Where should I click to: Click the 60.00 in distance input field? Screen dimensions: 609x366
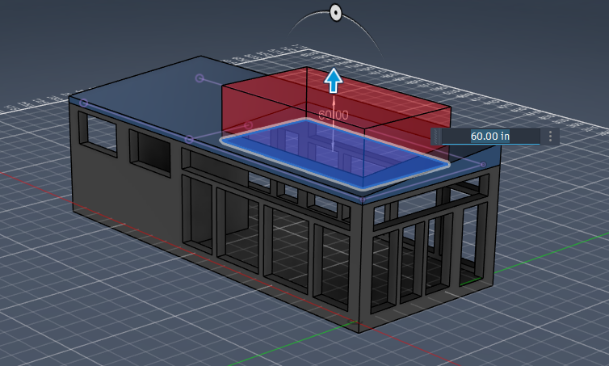(x=490, y=137)
